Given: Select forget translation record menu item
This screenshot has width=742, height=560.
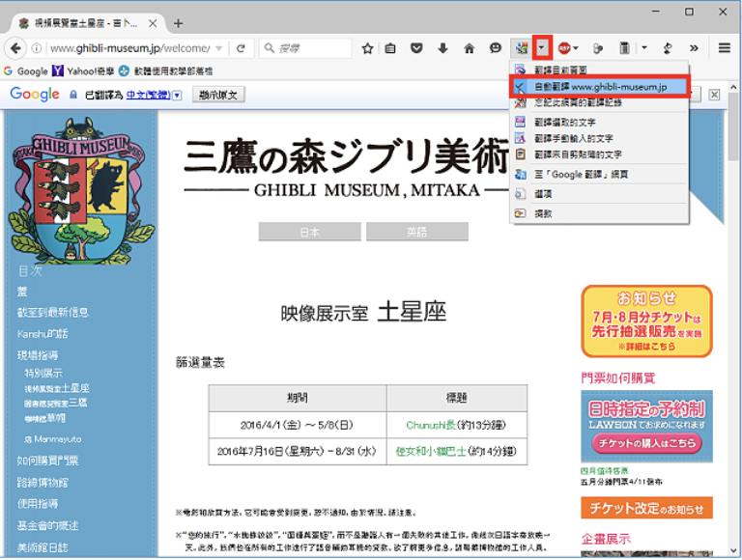Looking at the screenshot, I should pyautogui.click(x=599, y=102).
